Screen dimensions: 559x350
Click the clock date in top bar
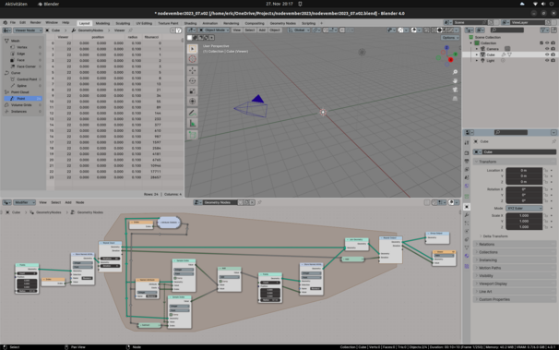pos(279,4)
